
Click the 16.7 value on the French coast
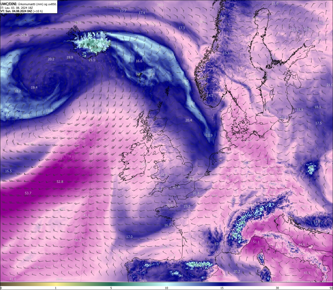pyautogui.click(x=168, y=225)
